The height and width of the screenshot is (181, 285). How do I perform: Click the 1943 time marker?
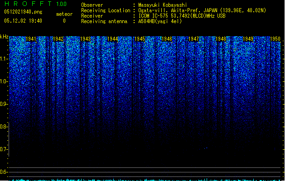(85, 39)
